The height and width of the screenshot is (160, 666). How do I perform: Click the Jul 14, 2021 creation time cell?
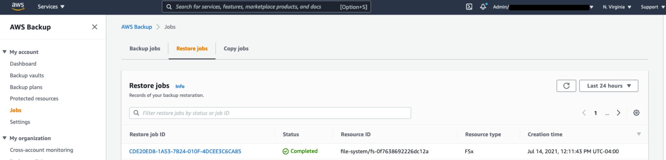point(573,151)
